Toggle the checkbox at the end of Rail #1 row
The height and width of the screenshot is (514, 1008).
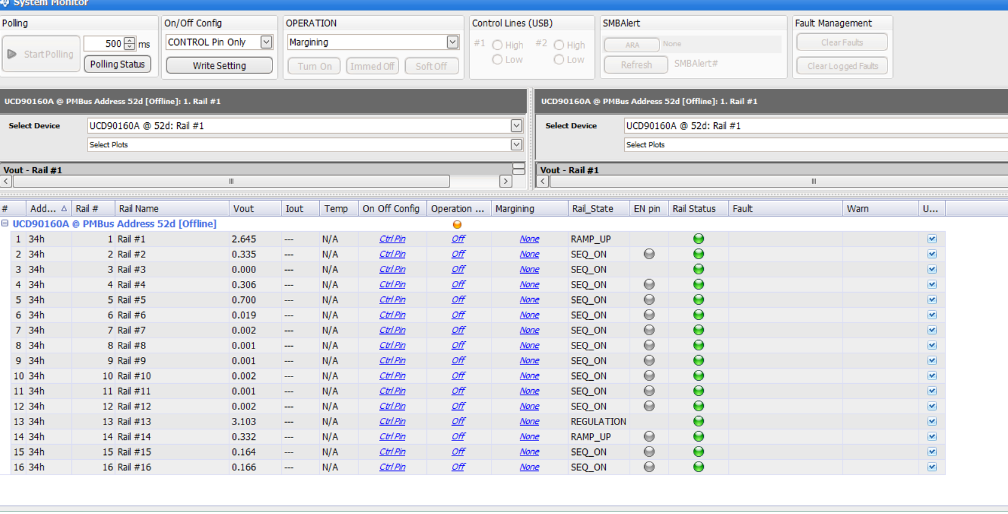932,239
